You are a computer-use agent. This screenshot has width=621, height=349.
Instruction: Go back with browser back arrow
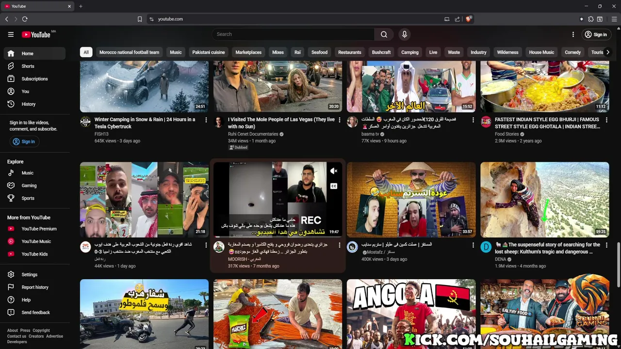(x=6, y=19)
